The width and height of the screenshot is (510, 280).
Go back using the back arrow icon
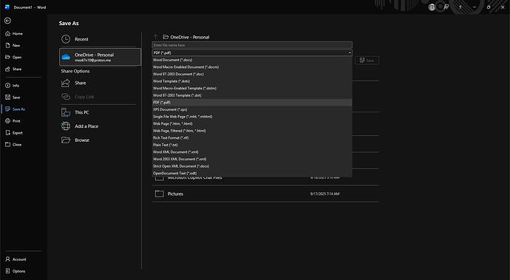[x=8, y=21]
